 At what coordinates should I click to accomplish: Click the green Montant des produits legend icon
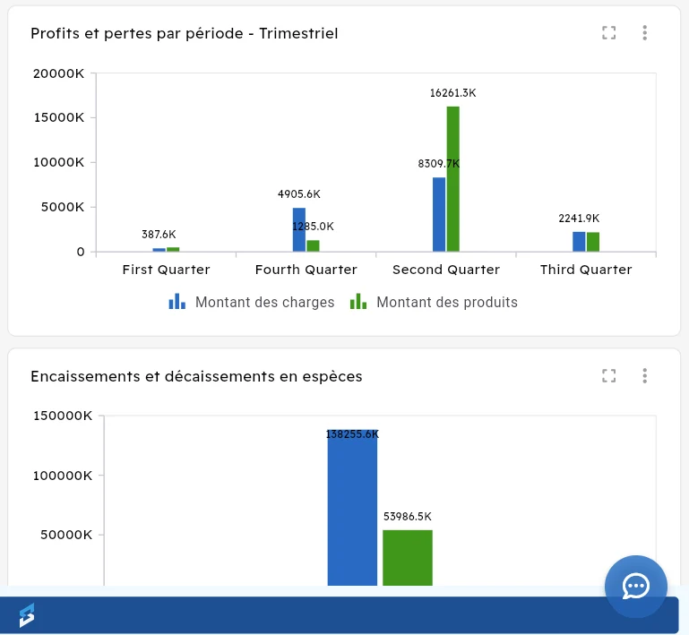point(358,302)
